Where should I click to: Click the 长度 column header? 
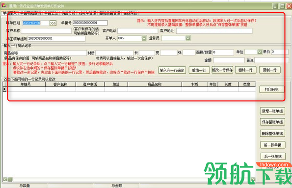228,84
